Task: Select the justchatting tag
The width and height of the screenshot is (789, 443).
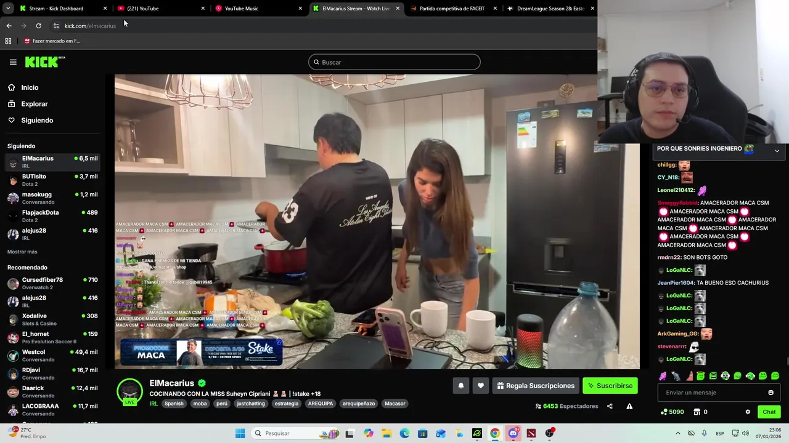Action: point(251,404)
